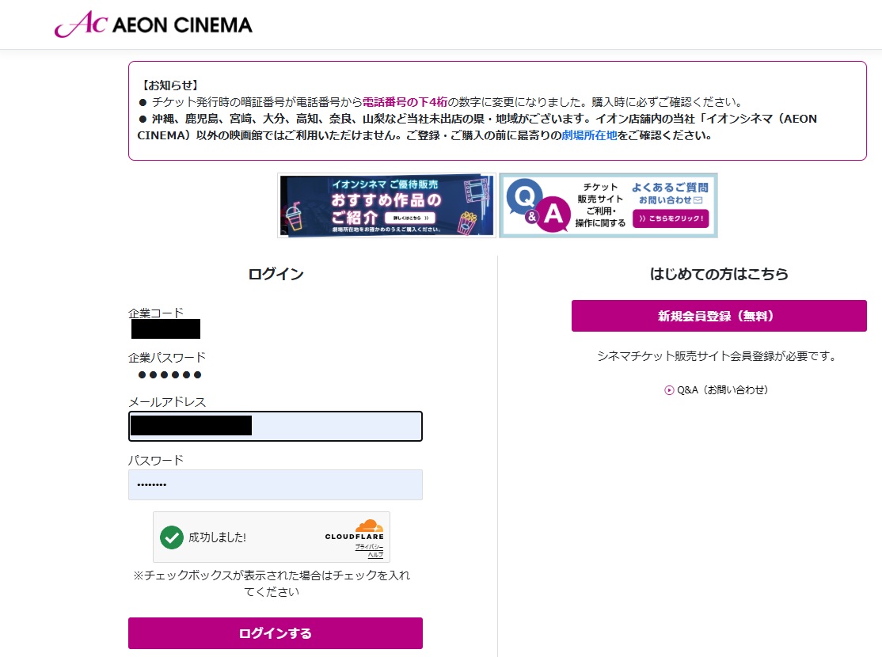
Task: Open the Q&A（お問い合わせ） link
Action: point(722,390)
